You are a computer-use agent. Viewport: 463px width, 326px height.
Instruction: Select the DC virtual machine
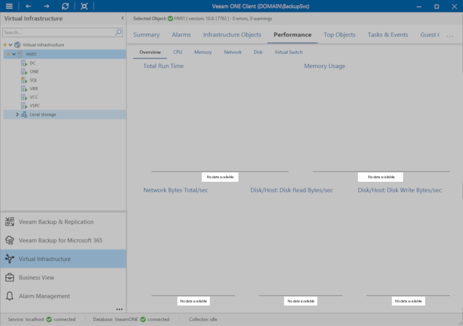(x=32, y=63)
